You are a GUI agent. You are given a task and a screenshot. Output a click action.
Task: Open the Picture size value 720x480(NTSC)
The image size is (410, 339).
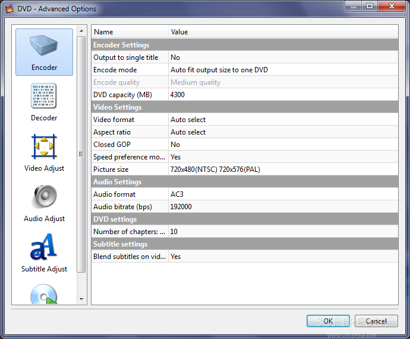point(283,170)
